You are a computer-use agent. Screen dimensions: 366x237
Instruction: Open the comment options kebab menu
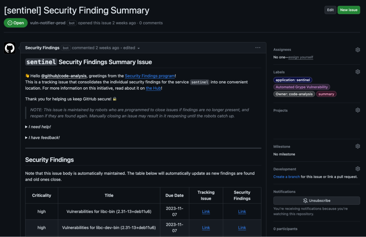[x=258, y=47]
